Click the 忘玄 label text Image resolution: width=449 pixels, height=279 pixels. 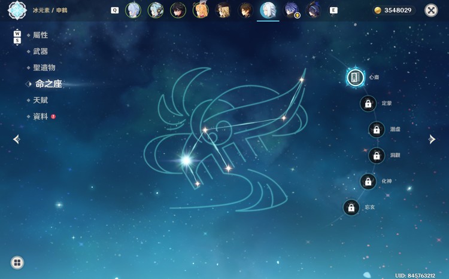370,207
